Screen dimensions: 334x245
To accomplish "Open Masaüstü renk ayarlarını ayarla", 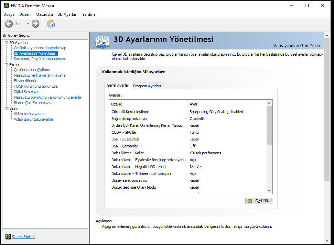I will (x=40, y=75).
